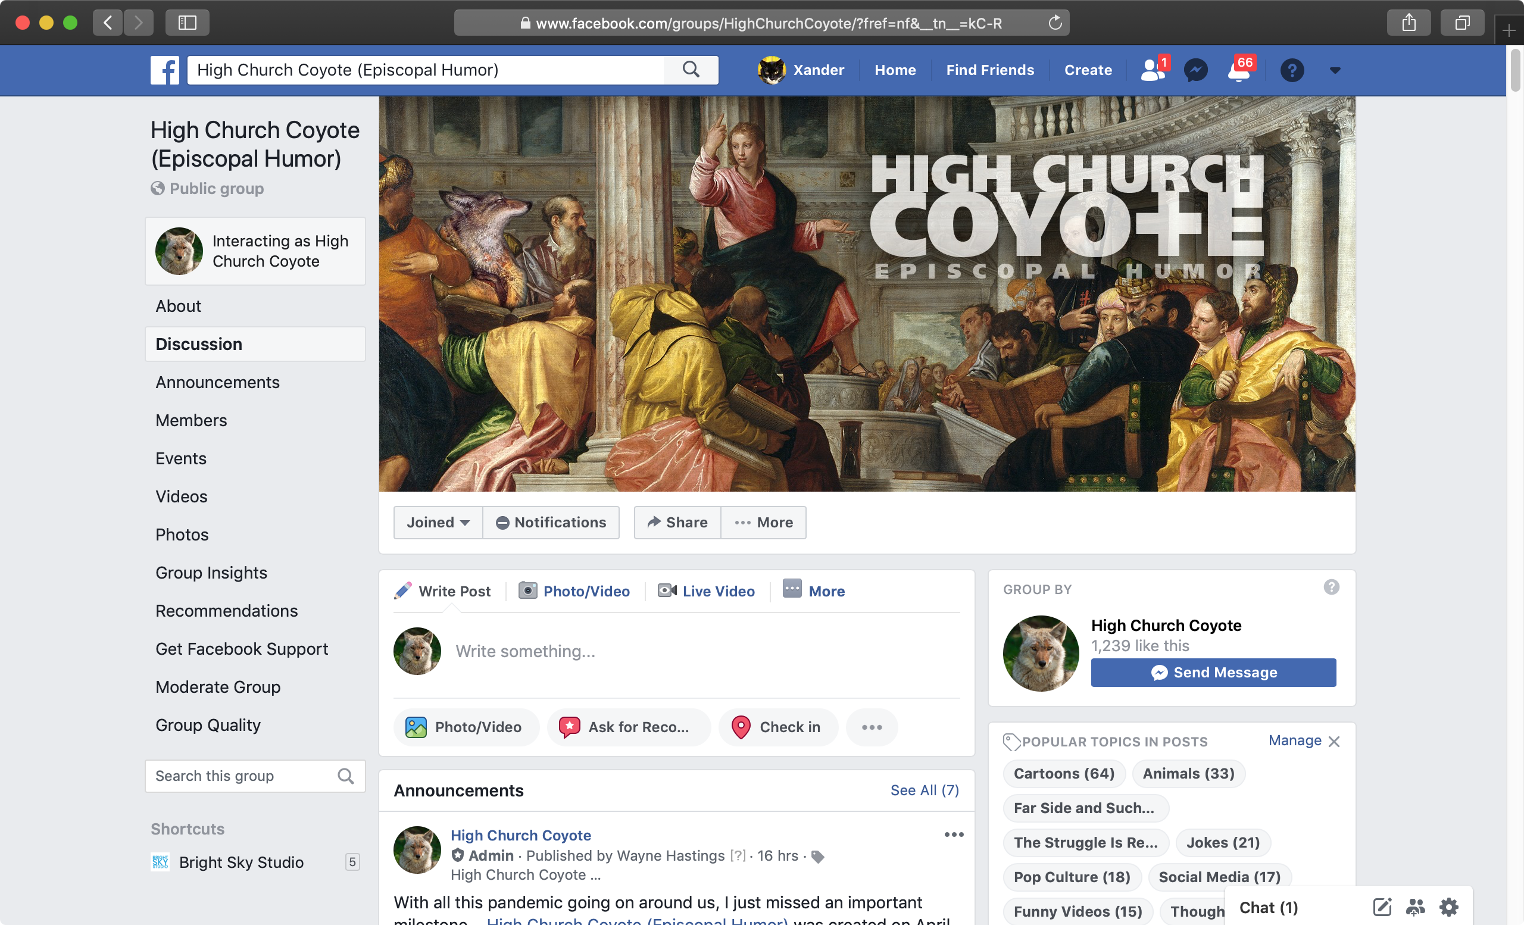1524x925 pixels.
Task: Click Send Message button
Action: 1213,673
